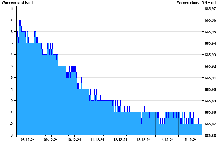Select the 15.12.24 date label
Screen dimensions: 218x150
[x=190, y=140]
